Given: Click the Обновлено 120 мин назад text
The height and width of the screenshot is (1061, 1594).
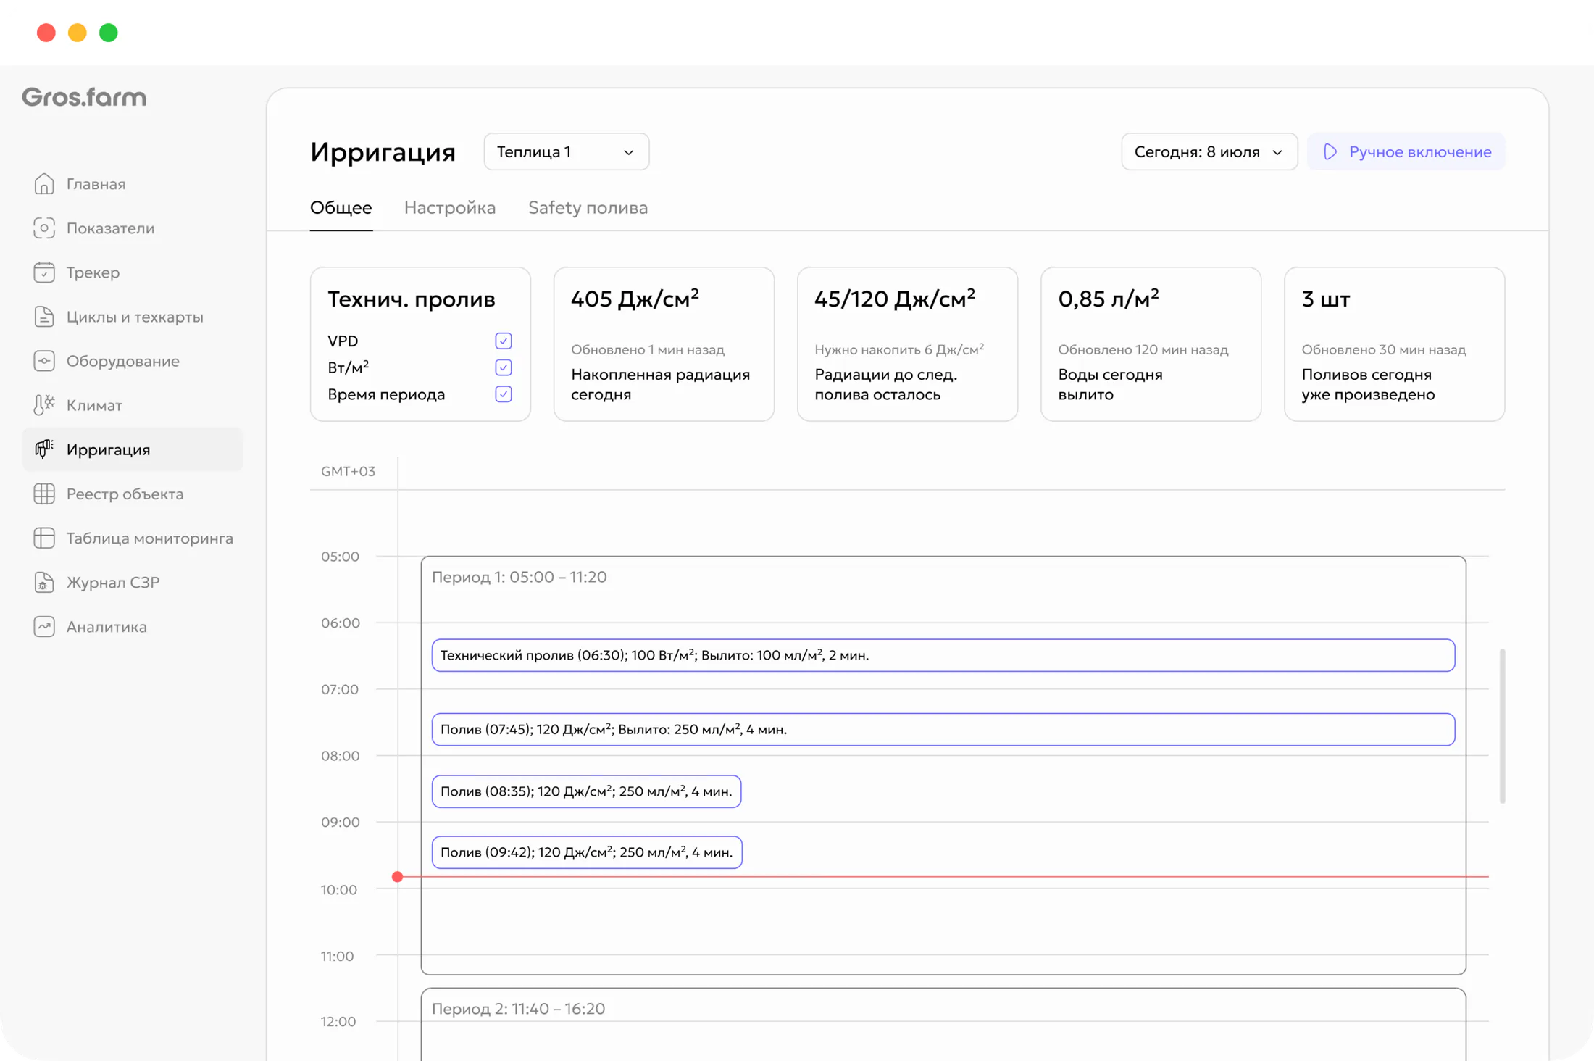Looking at the screenshot, I should (1143, 349).
